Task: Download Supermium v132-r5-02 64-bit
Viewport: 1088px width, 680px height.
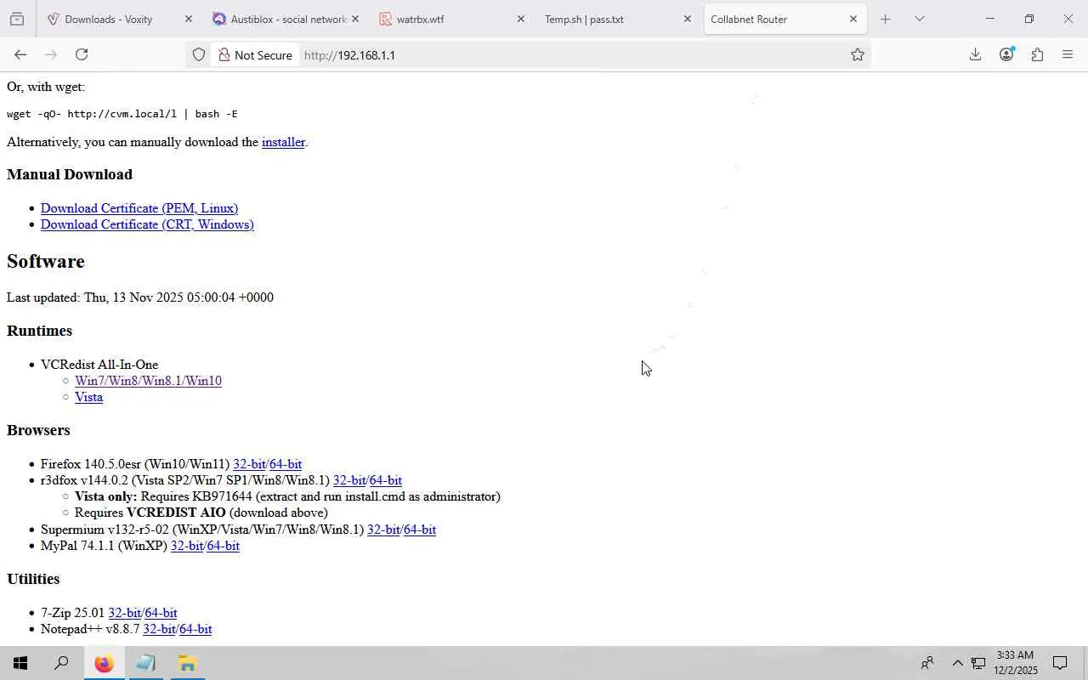Action: click(x=420, y=530)
